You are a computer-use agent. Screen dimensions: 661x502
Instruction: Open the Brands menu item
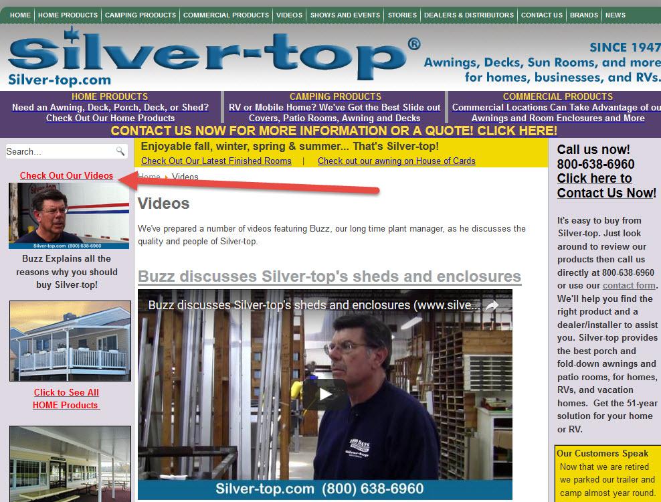click(584, 15)
